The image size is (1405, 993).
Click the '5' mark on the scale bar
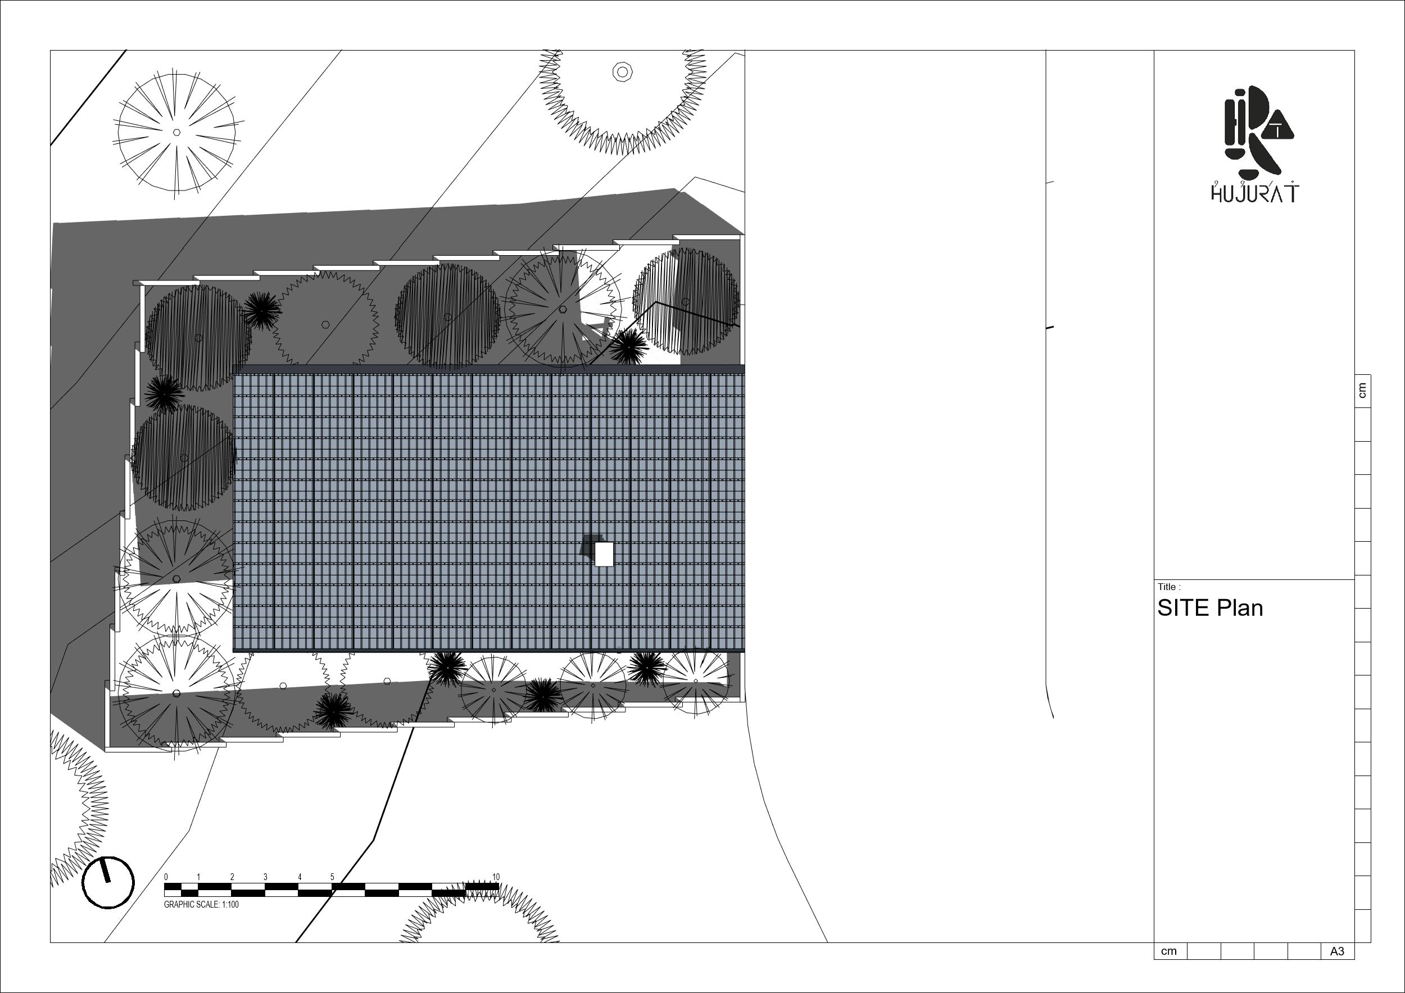[332, 877]
